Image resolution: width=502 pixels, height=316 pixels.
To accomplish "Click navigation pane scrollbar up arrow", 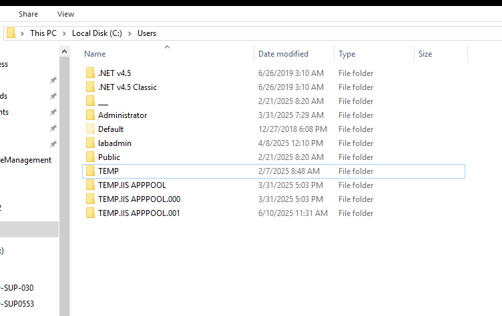I will click(64, 51).
